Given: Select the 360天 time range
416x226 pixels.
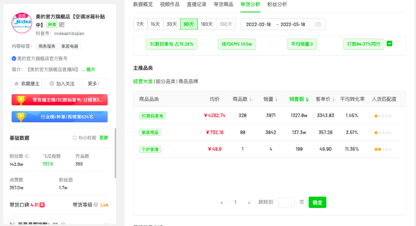Looking at the screenshot, I should (x=226, y=24).
